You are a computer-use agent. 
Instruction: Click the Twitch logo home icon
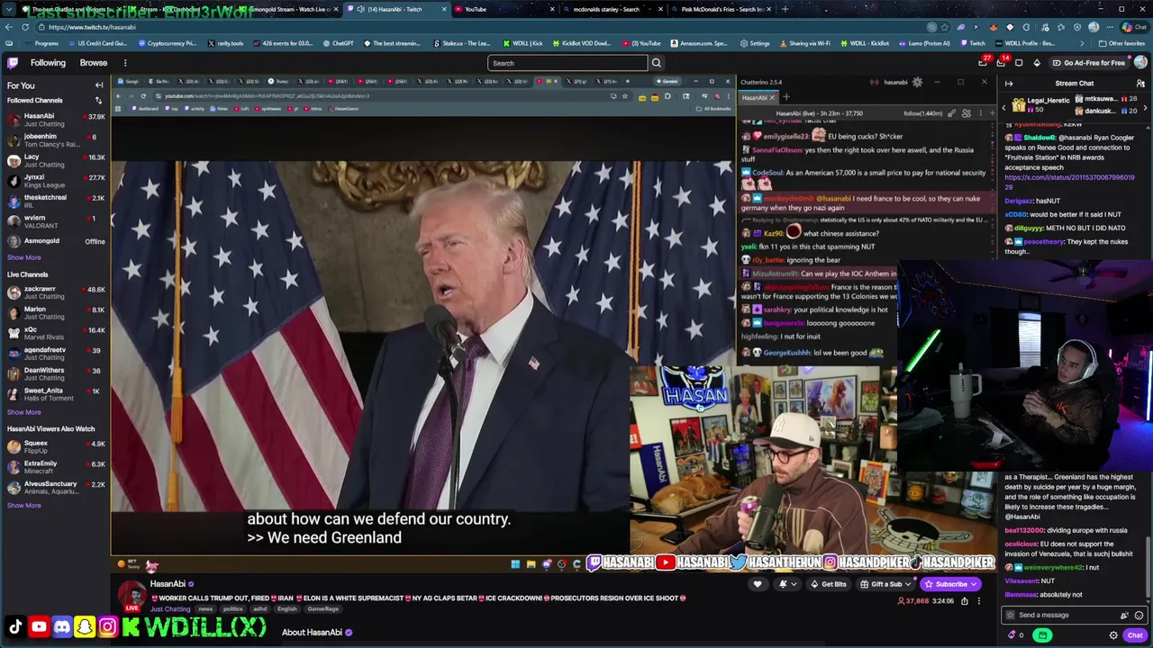pos(13,63)
